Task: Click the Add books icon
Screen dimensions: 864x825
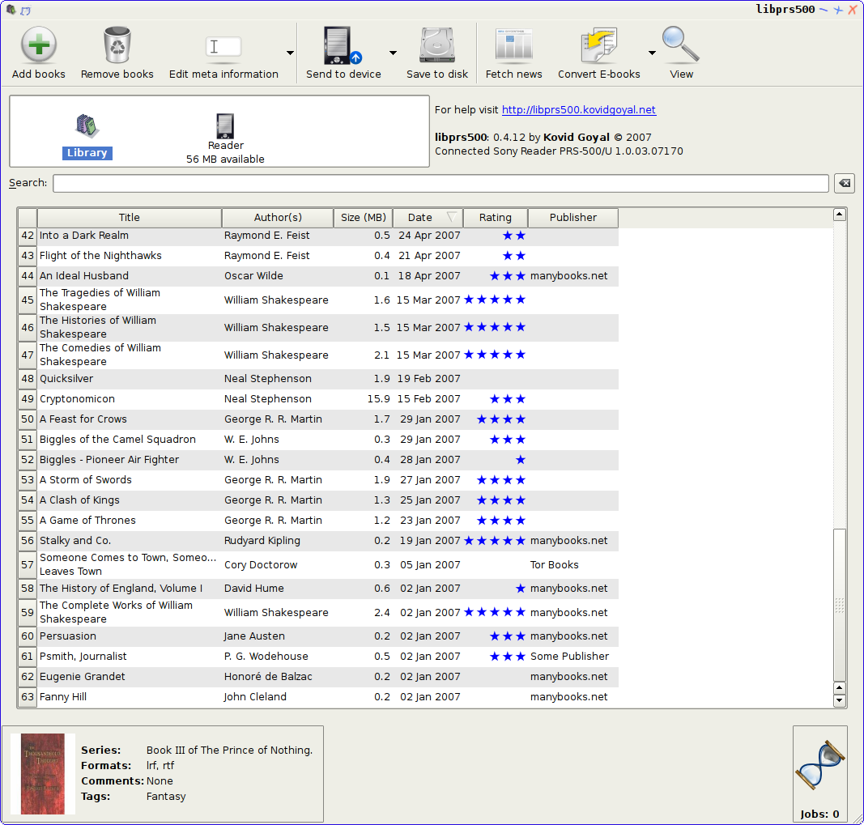Action: coord(39,45)
